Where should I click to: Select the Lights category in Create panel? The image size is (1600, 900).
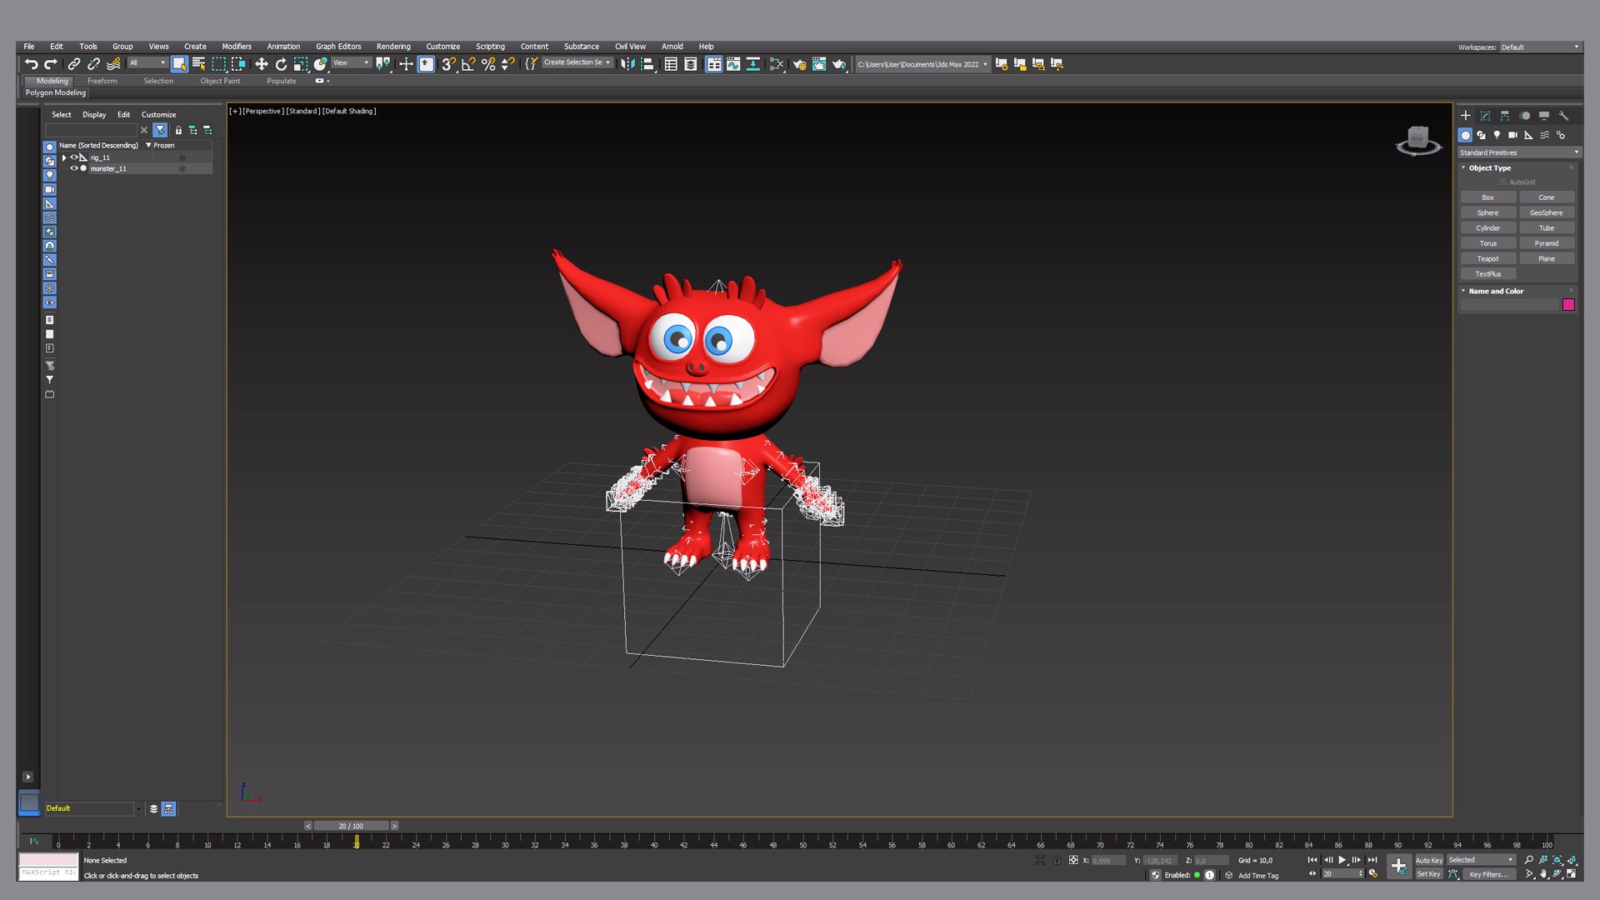(x=1497, y=135)
